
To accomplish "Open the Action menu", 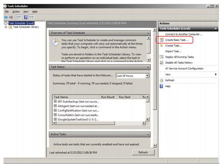I will [16, 12].
